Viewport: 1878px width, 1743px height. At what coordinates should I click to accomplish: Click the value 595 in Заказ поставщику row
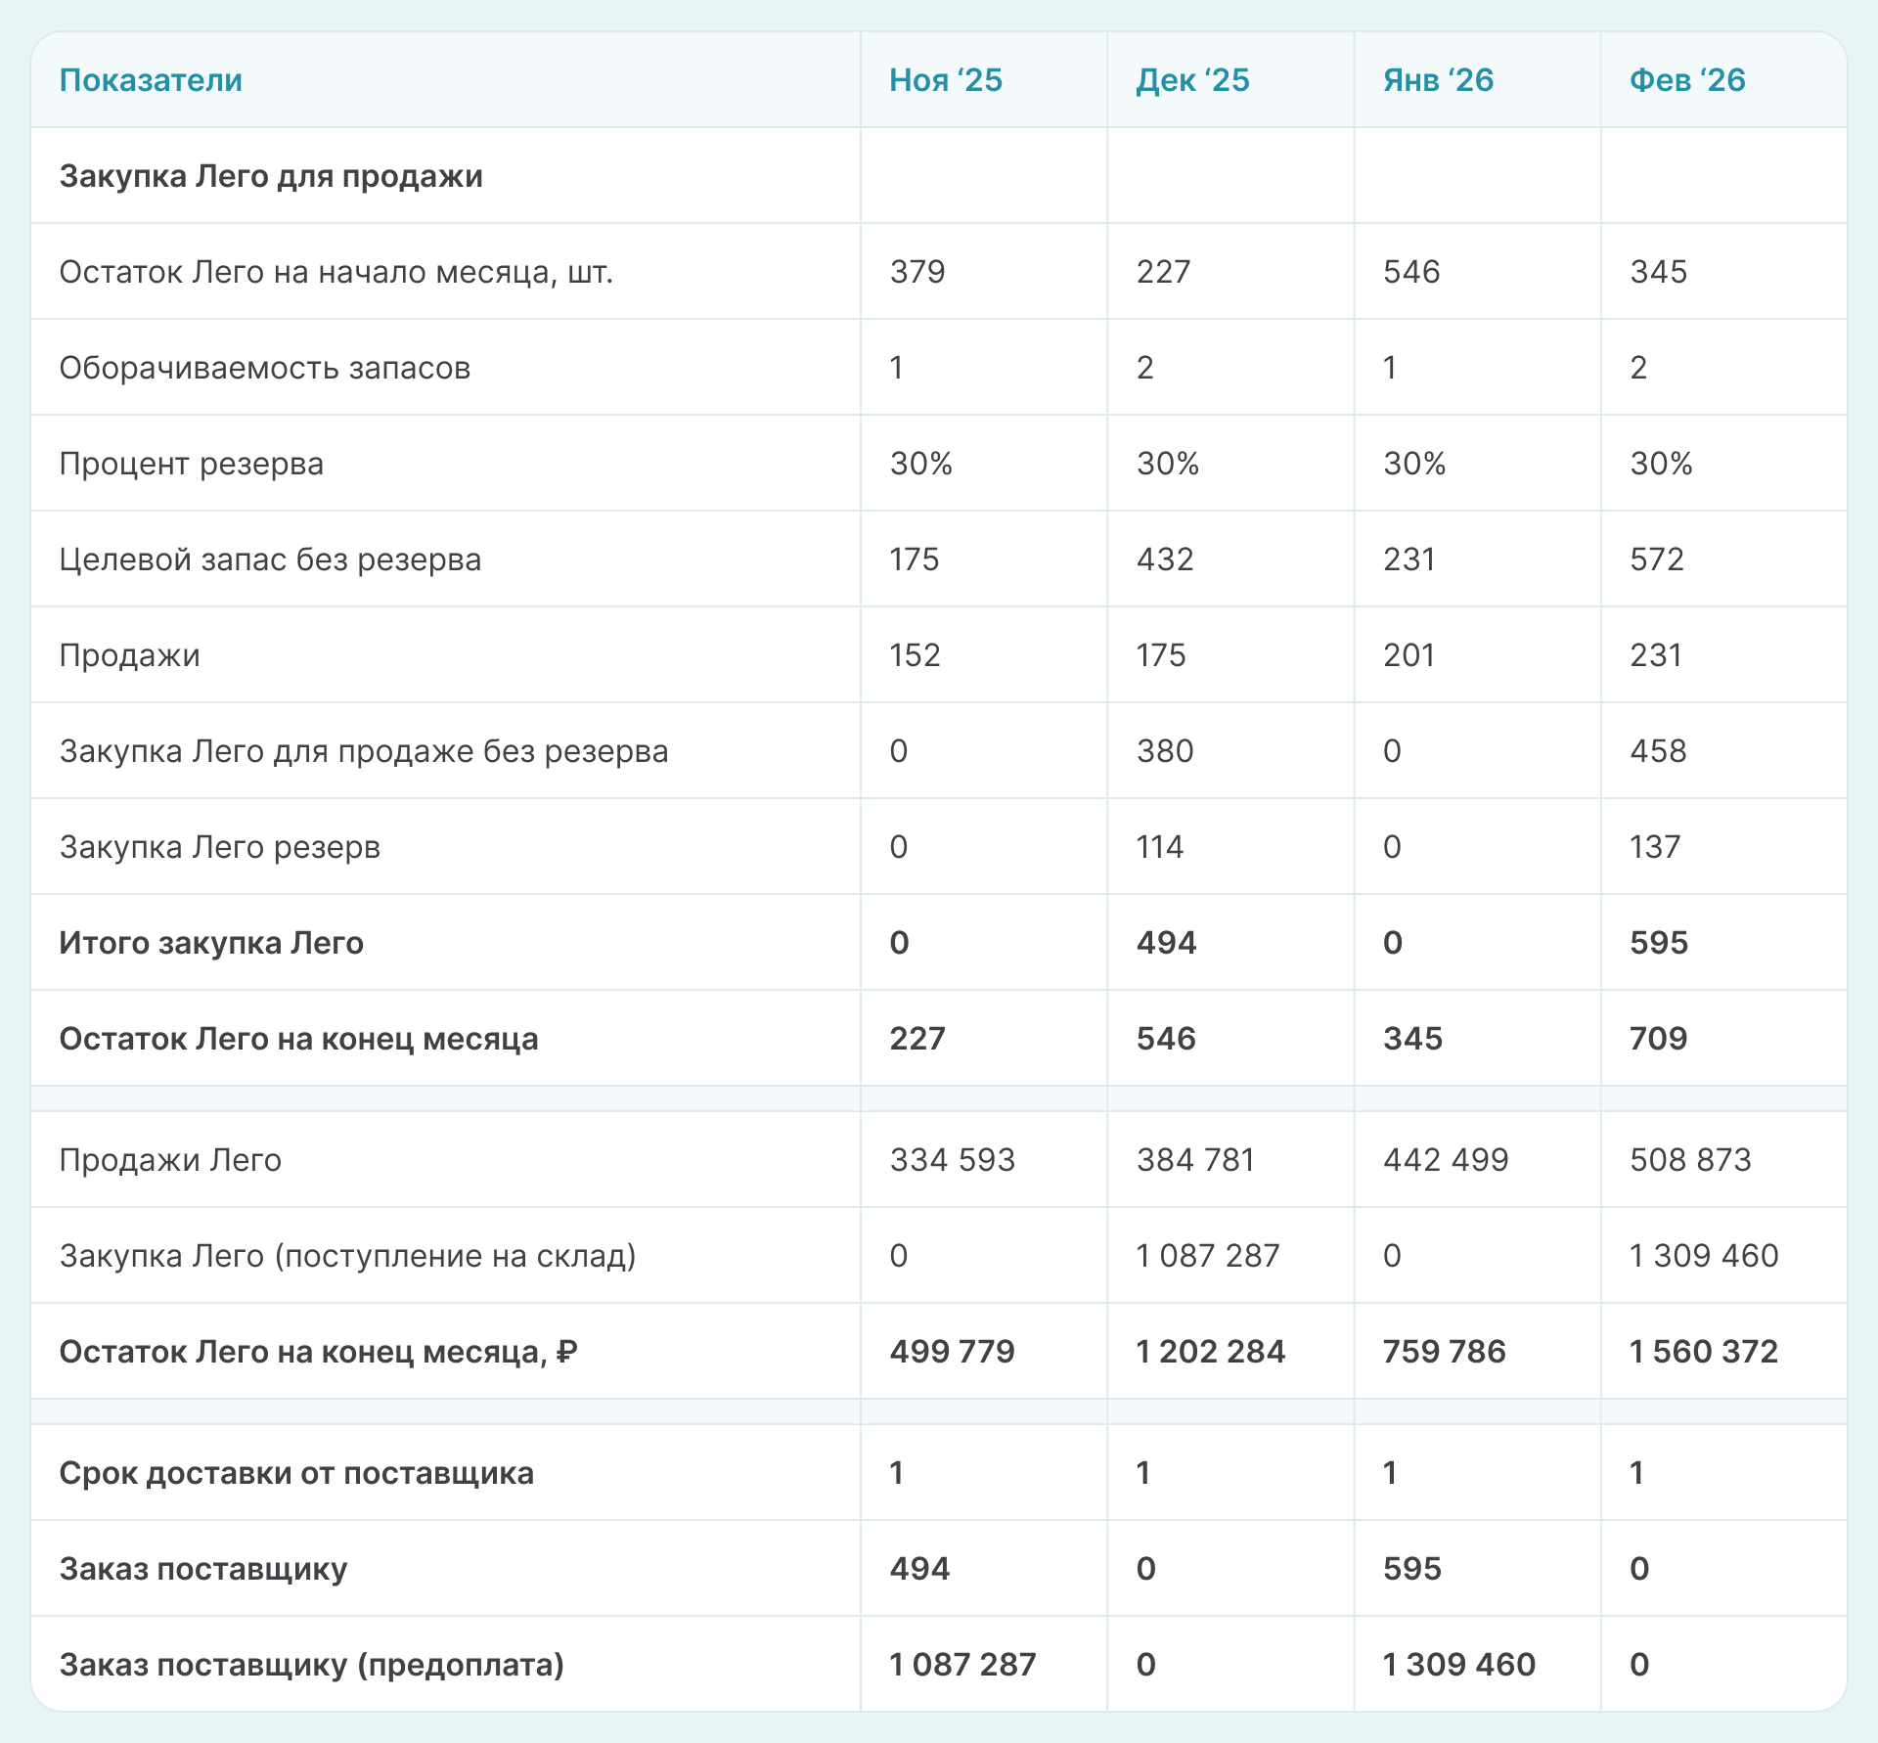(x=1411, y=1569)
